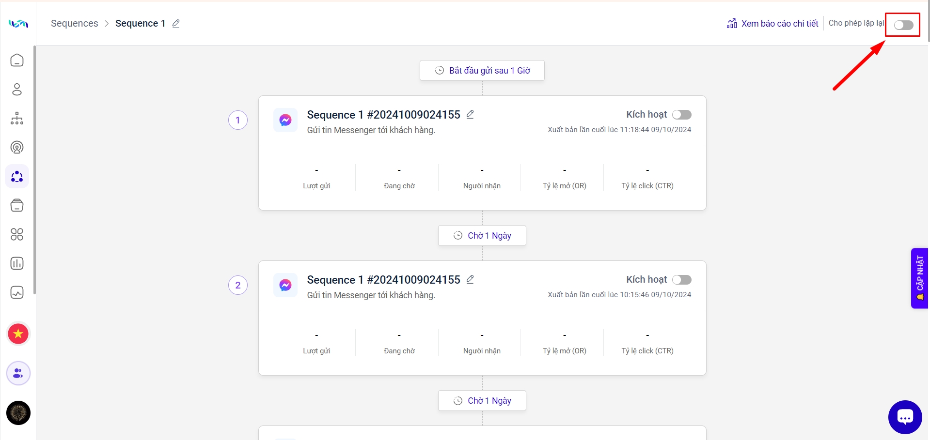Screen dimensions: 930x440
Task: Open the contacts person icon in sidebar
Action: [x=17, y=90]
